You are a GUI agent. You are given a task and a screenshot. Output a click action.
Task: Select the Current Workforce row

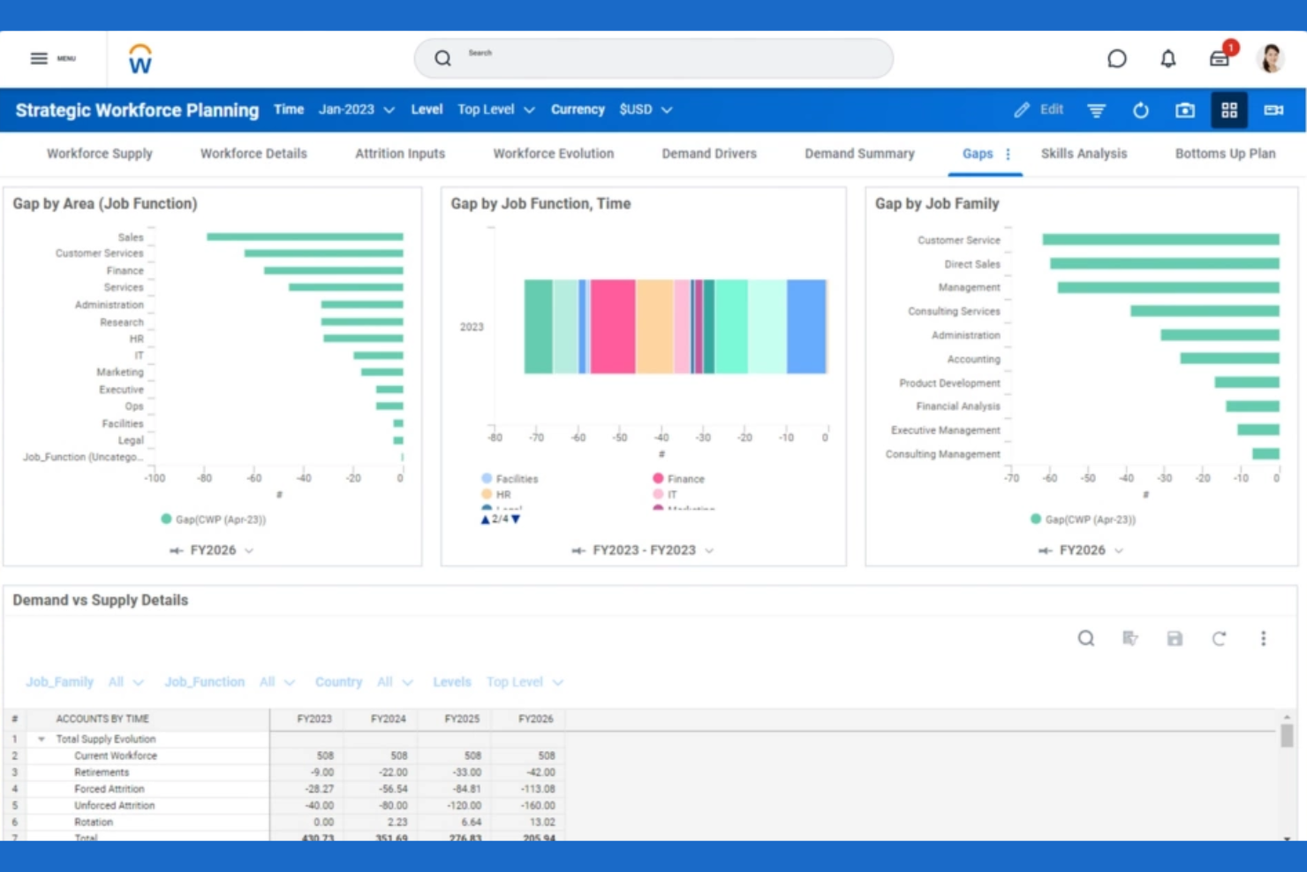pos(284,756)
